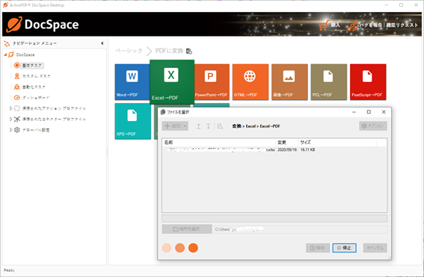Screen dimensions: 424x277
Task: Click the clipboard icon next to PDFに変換
Action: tap(189, 51)
